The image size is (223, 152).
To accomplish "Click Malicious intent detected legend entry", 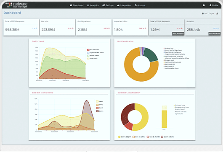I will tap(173, 62).
